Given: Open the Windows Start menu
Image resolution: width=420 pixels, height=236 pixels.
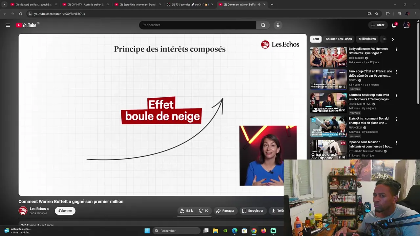Looking at the screenshot, I should tap(147, 231).
